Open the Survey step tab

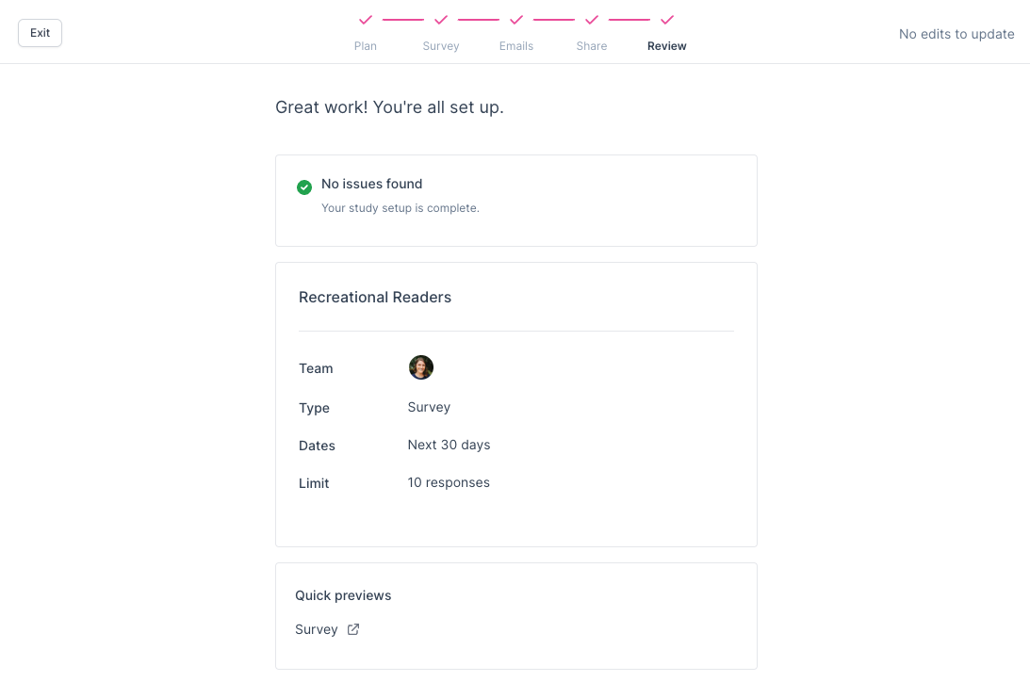coord(441,46)
